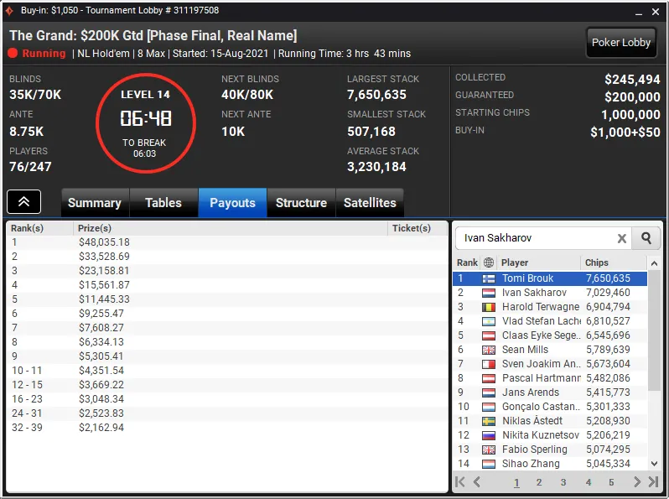Screen dimensions: 669x499
Task: Open the Summary tab
Action: pos(95,203)
